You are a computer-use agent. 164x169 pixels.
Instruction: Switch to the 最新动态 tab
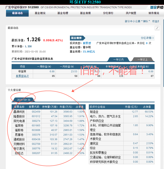pyautogui.click(x=17, y=13)
